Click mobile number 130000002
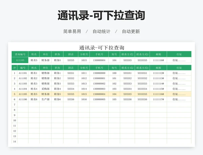The image size is (203, 155). pos(99,84)
